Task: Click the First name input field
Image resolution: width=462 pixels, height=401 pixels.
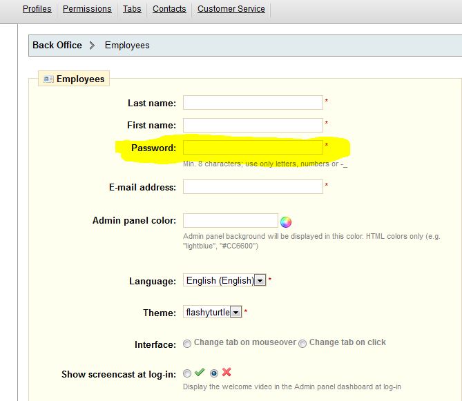Action: (x=253, y=126)
